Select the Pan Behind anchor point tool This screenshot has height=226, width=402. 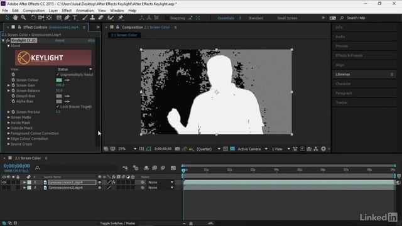tap(49, 18)
